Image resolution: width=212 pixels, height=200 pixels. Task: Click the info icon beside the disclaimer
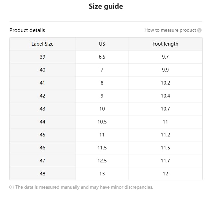coord(12,187)
